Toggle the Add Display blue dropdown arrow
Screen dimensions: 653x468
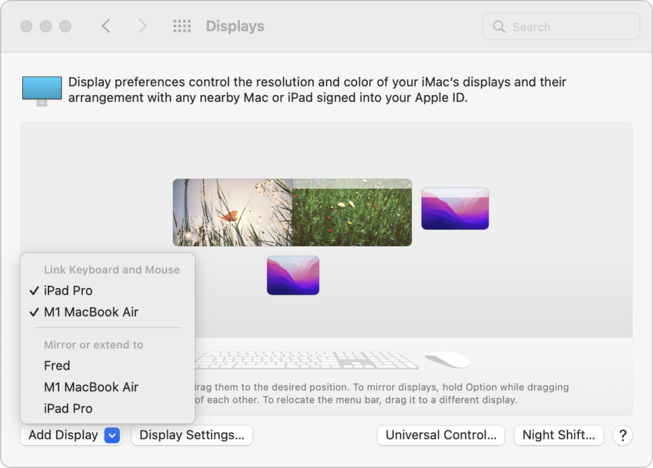click(x=112, y=435)
